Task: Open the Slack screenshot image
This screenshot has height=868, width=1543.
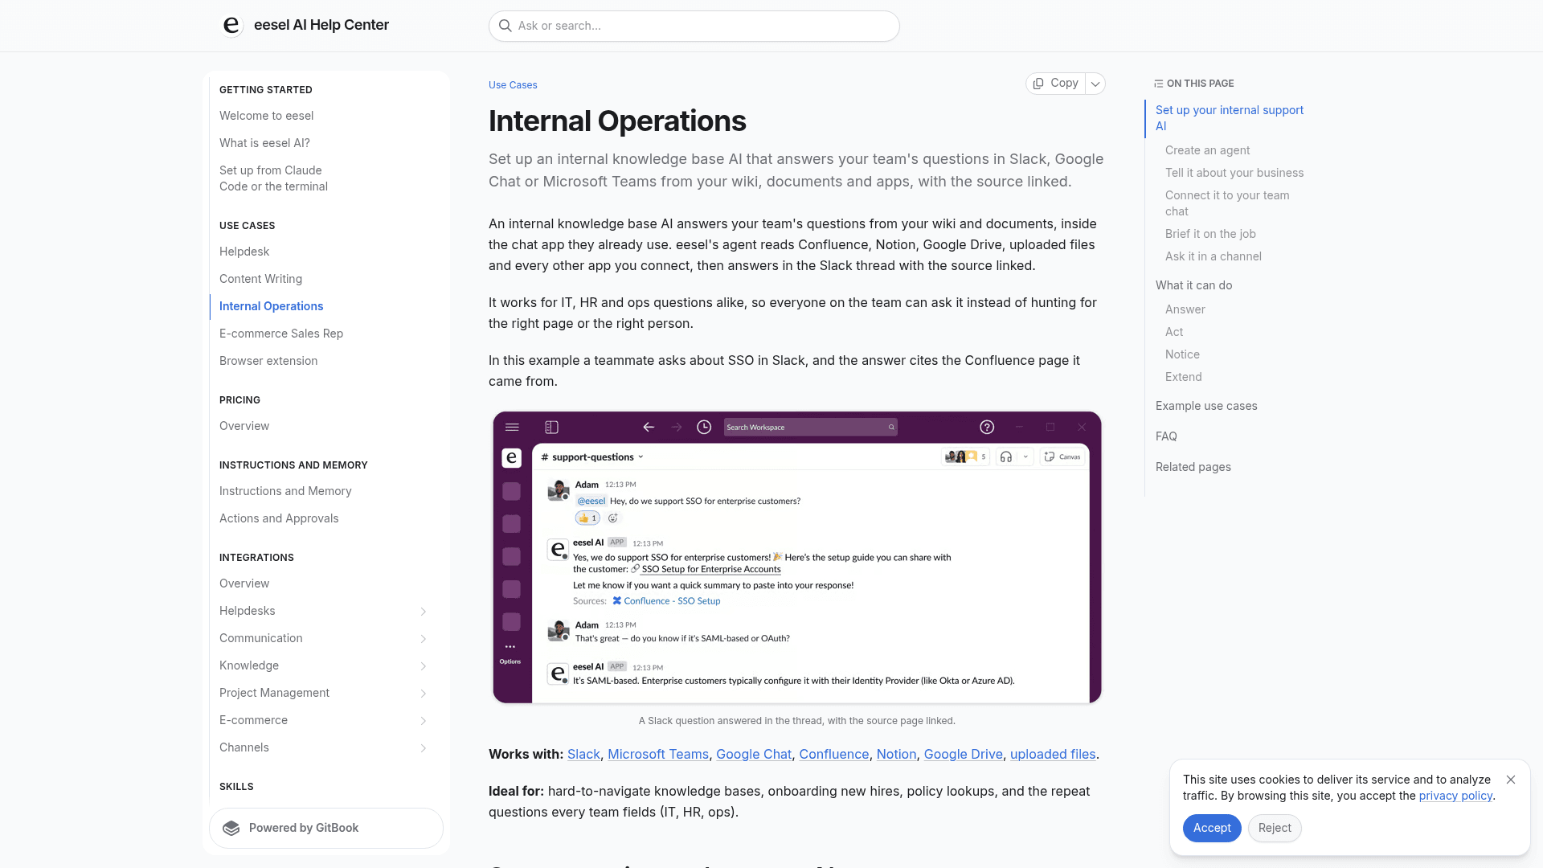Action: pyautogui.click(x=797, y=558)
